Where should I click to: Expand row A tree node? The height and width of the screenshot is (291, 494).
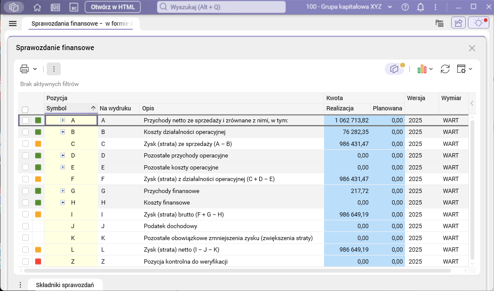62,120
